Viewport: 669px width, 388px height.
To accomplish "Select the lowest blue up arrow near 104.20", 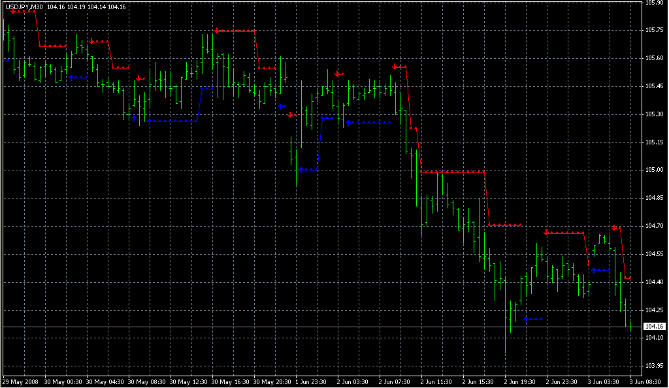I will coord(526,319).
